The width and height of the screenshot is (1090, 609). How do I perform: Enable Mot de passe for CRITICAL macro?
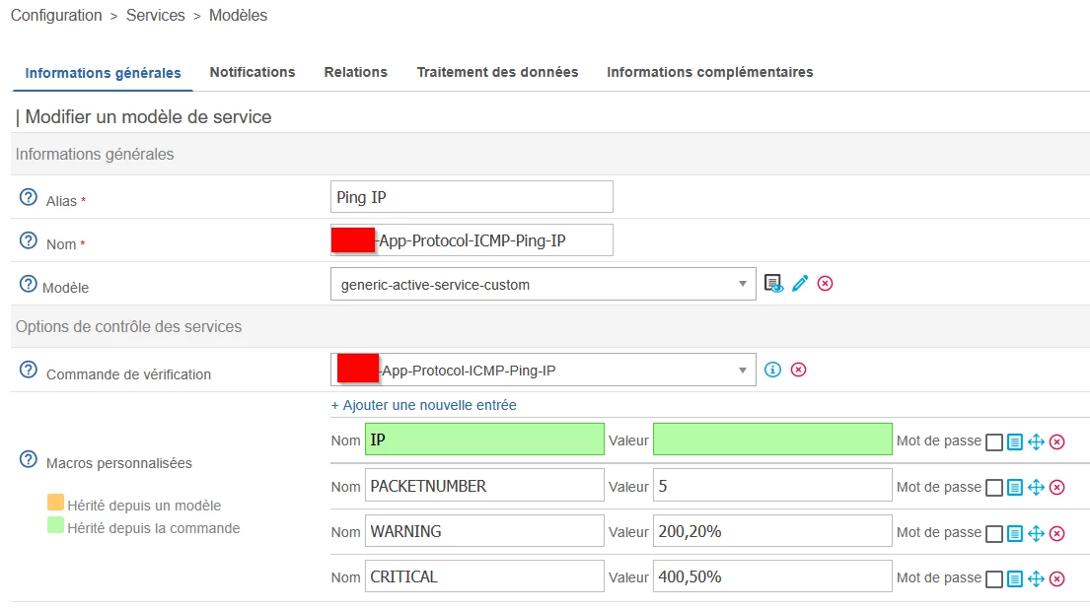[994, 578]
